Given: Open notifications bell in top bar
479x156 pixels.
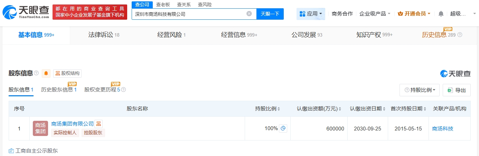Looking at the screenshot, I should [441, 14].
